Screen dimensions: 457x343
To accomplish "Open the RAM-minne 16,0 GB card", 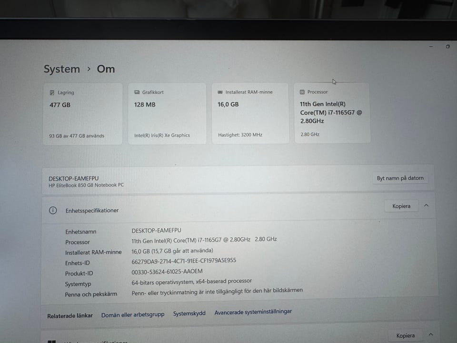I will click(250, 113).
